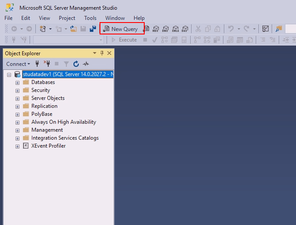The image size is (296, 225).
Task: Click the Change Connection icon in SQL toolbar
Action: pos(23,40)
